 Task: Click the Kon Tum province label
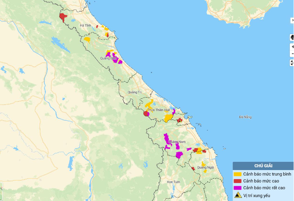[173, 182]
